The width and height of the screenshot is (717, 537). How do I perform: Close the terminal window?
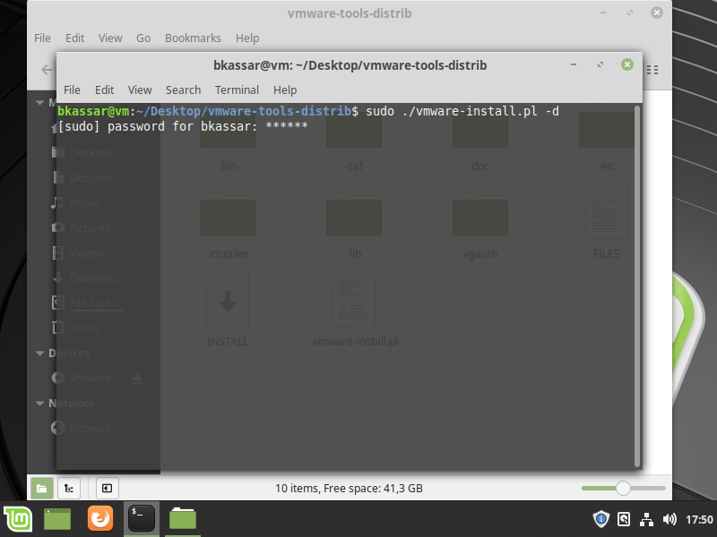(627, 64)
